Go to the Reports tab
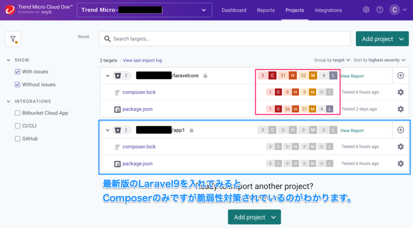The width and height of the screenshot is (413, 228). (266, 10)
